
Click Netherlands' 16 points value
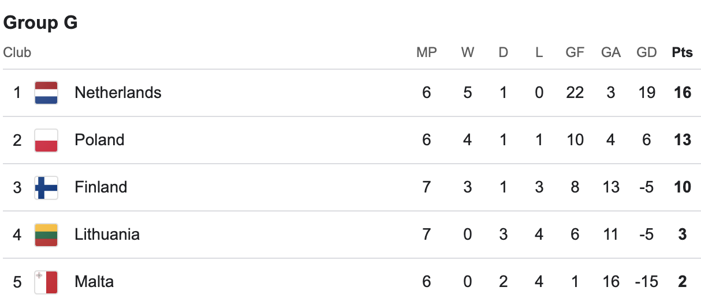683,93
